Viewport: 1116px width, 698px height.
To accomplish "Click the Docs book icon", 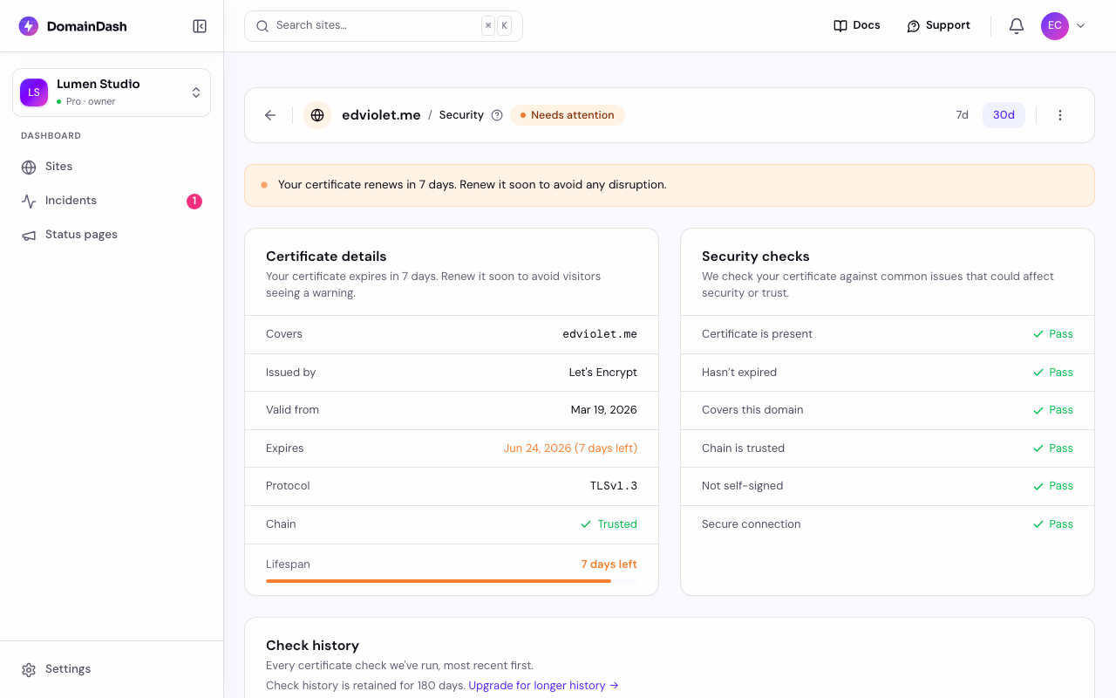I will click(x=840, y=26).
